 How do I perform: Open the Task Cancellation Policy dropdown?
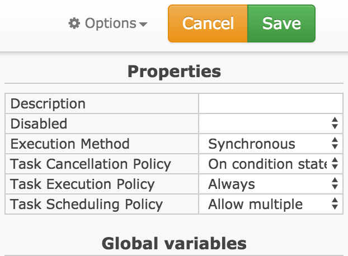[271, 164]
